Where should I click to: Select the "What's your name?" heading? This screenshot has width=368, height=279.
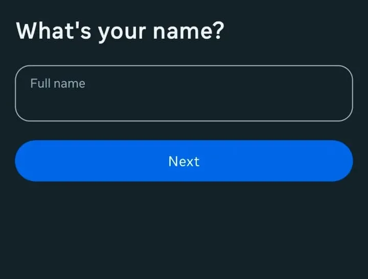pyautogui.click(x=120, y=31)
